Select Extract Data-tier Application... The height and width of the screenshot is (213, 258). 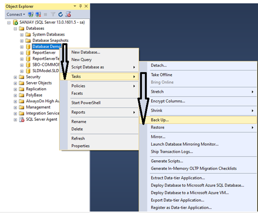tap(198, 178)
